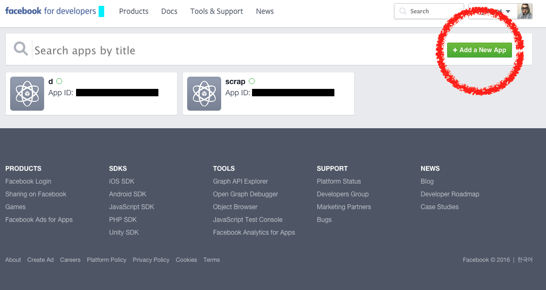Click the green status circle next to 'scrap'
Image resolution: width=546 pixels, height=290 pixels.
pos(252,81)
